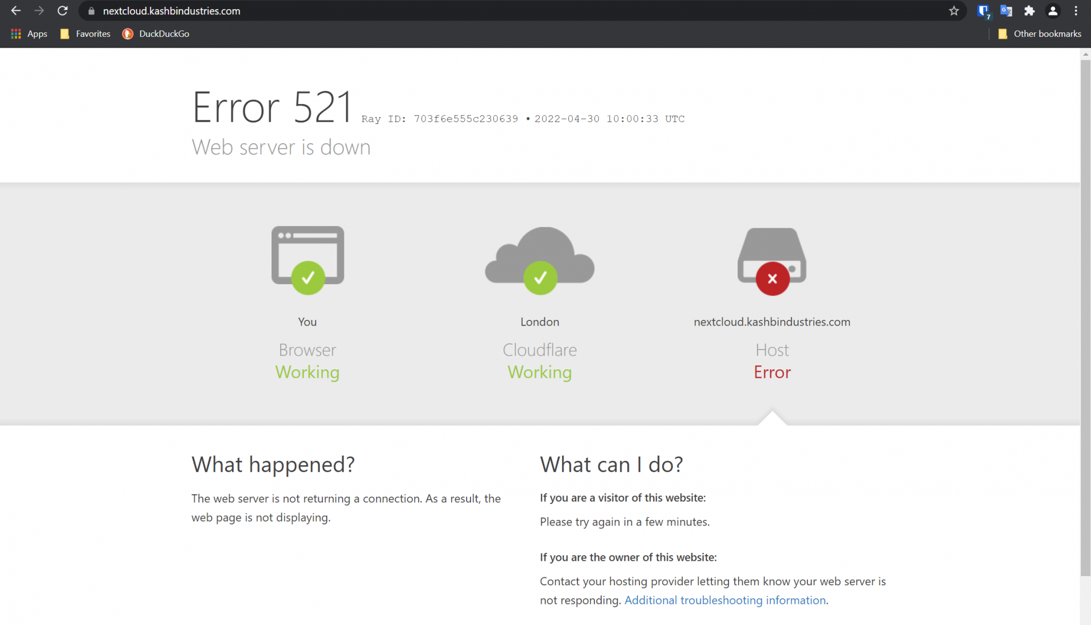
Task: Open the Chrome three-dot menu
Action: click(x=1076, y=11)
